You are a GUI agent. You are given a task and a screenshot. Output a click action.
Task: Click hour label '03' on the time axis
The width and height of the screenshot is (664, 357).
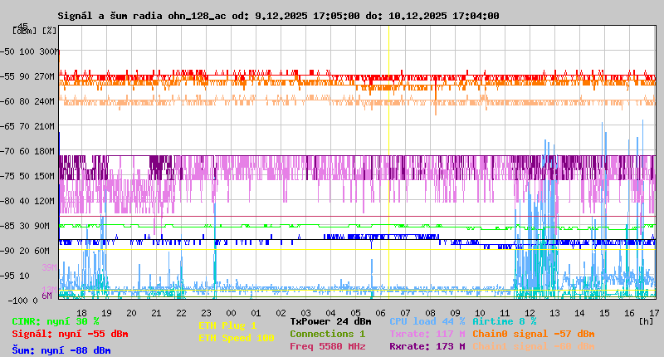coord(305,313)
